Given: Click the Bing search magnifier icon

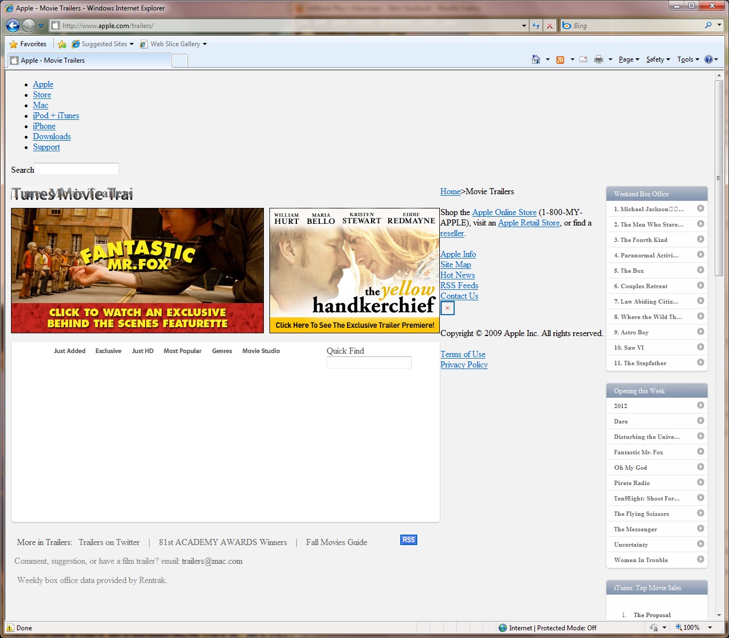Looking at the screenshot, I should point(709,25).
